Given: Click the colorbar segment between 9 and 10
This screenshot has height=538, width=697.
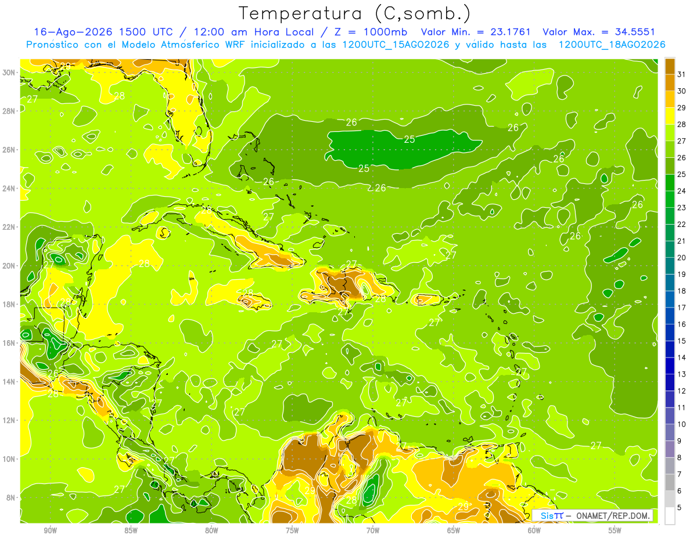Looking at the screenshot, I should 670,432.
